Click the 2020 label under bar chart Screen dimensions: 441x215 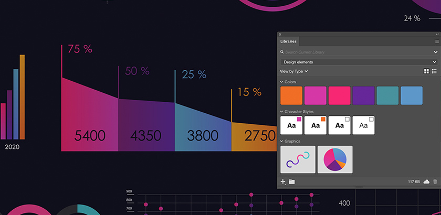(12, 147)
